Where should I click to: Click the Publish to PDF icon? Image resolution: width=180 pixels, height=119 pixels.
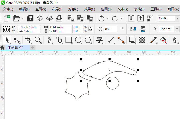tap(150, 18)
